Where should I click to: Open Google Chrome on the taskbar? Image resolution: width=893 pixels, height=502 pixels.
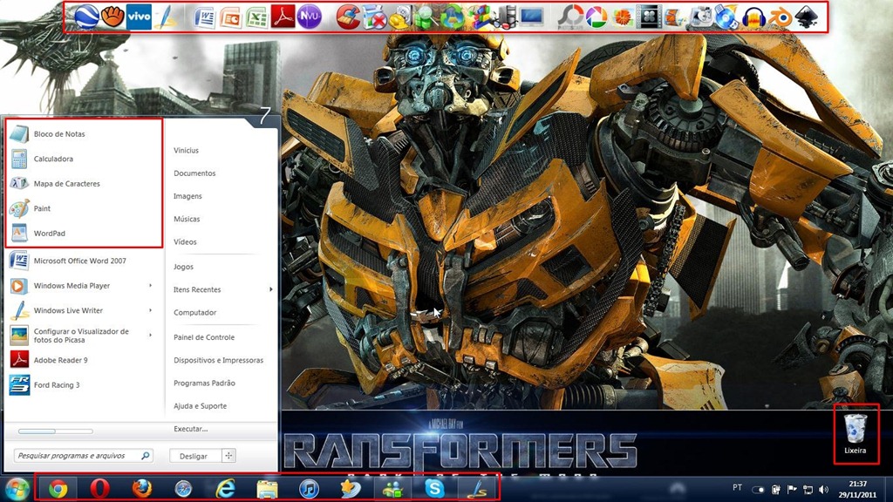point(58,489)
